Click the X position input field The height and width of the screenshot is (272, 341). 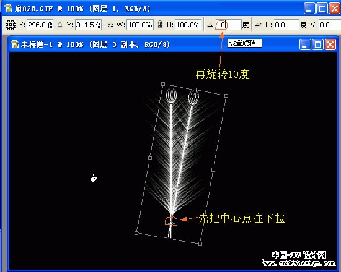click(x=40, y=25)
